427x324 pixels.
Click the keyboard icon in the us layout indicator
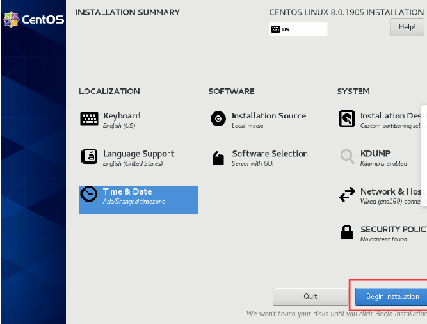(x=275, y=29)
